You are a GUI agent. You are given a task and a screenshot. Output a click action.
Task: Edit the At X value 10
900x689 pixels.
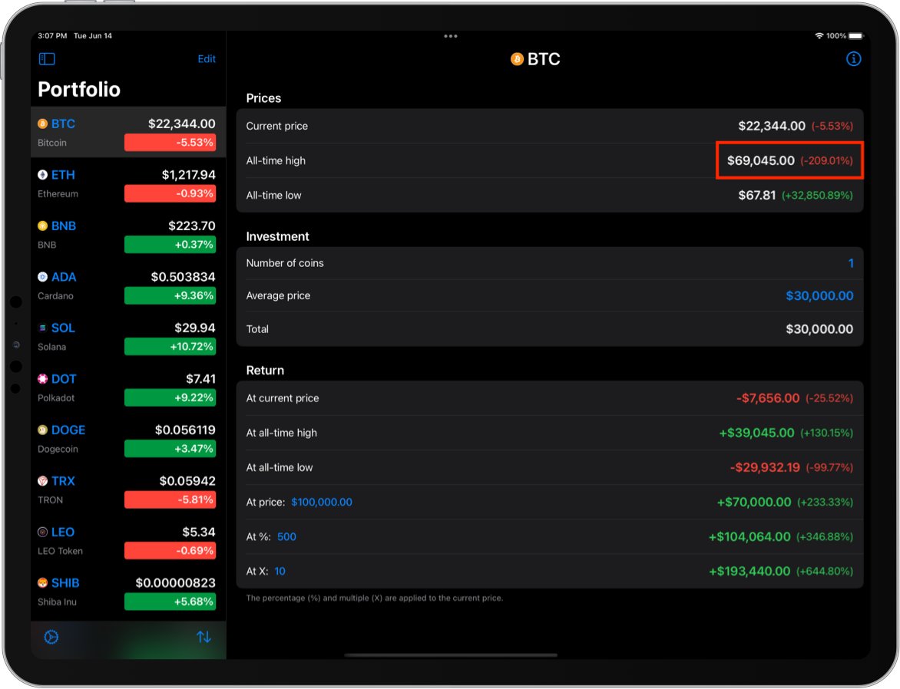tap(280, 572)
